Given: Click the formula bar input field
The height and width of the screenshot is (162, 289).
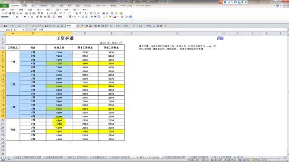Looking at the screenshot, I should [162, 30].
